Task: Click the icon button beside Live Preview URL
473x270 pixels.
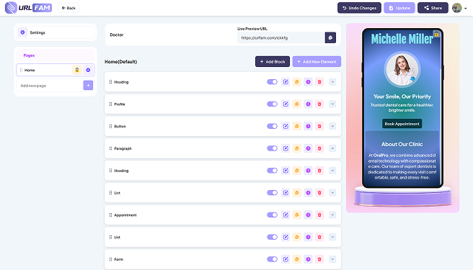Action: pos(330,37)
